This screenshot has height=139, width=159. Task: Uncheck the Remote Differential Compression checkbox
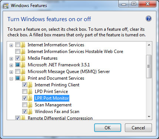17,118
